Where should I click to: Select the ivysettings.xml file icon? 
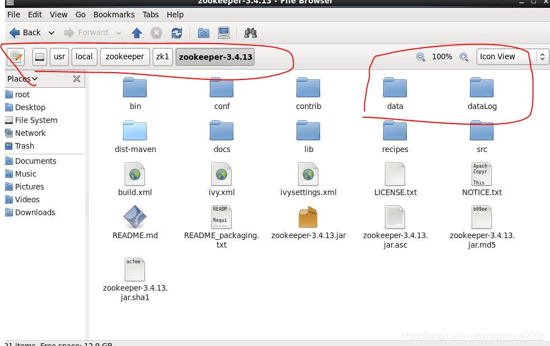click(308, 174)
